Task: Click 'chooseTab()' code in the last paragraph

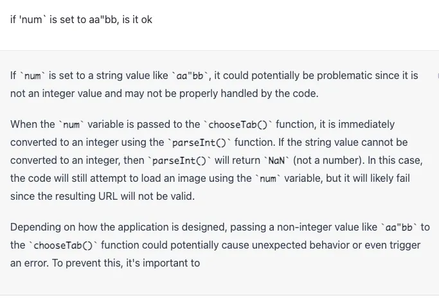Action: pos(63,245)
